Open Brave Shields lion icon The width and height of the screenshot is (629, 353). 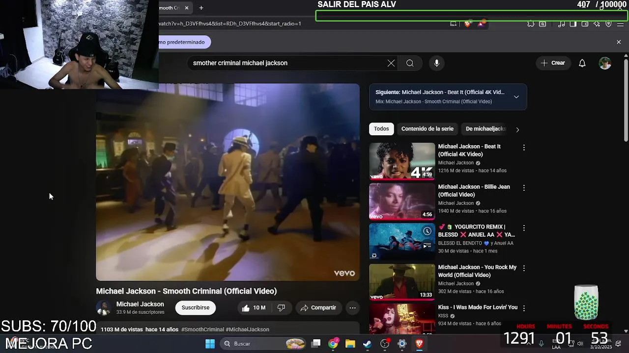pos(467,24)
